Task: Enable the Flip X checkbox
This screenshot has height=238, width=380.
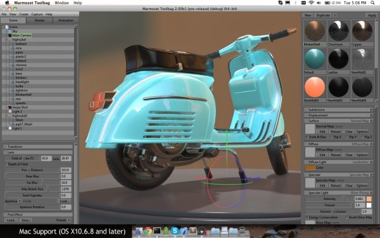Action: point(331,137)
